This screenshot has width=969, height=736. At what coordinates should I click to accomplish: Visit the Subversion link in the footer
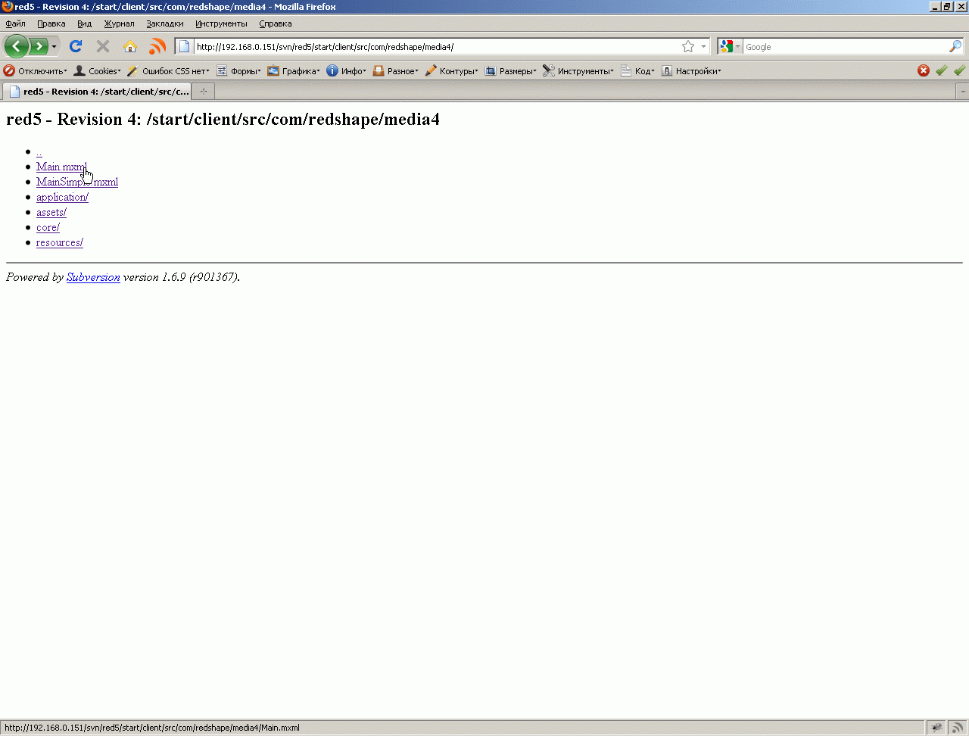pos(93,277)
